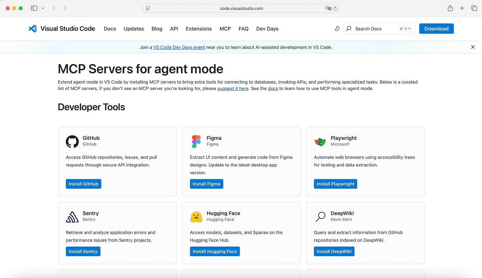Click the translate icon in the address bar
Image resolution: width=482 pixels, height=278 pixels.
(x=328, y=8)
